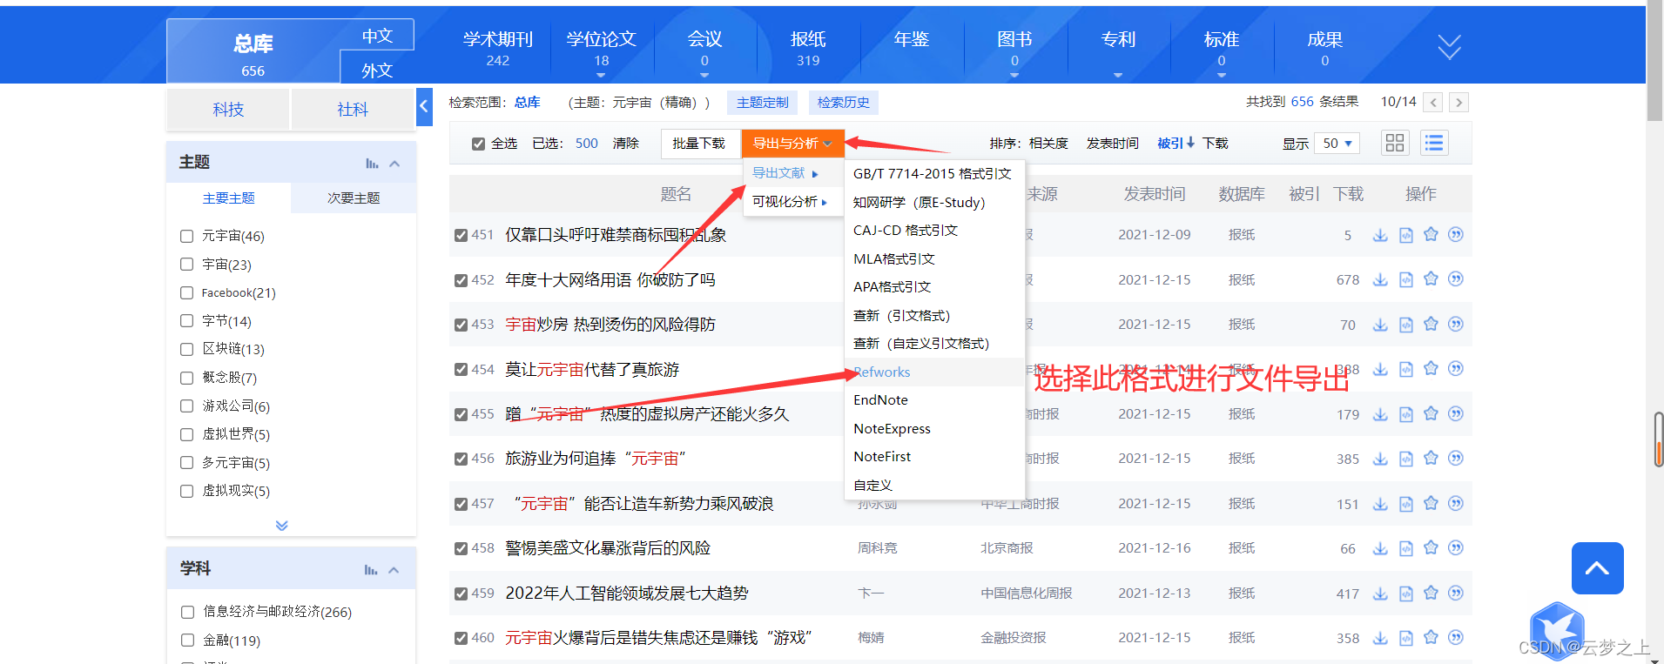
Task: Open the 学科 chart statistics icon
Action: pyautogui.click(x=371, y=570)
